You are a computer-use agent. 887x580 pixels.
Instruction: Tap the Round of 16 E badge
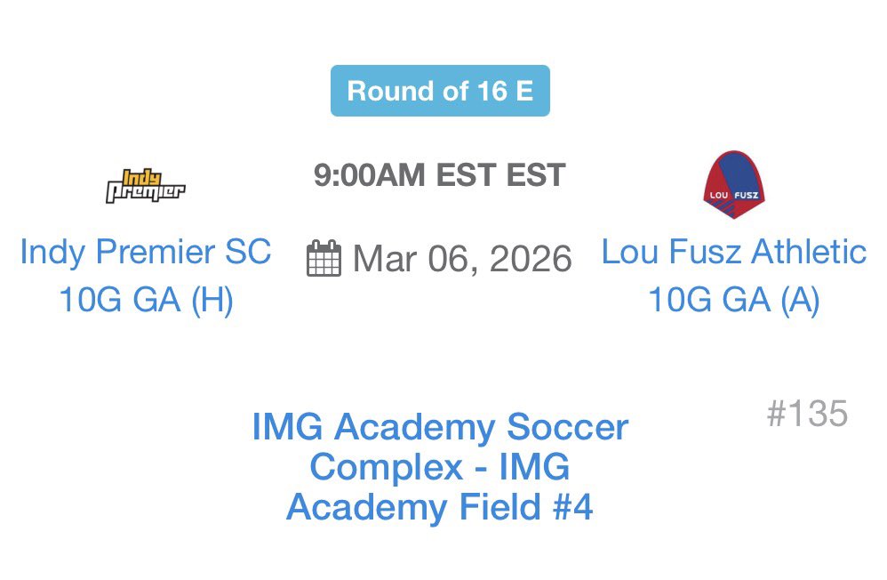pos(440,91)
